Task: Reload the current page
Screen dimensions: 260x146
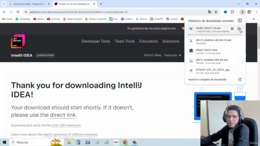Action: pos(18,12)
